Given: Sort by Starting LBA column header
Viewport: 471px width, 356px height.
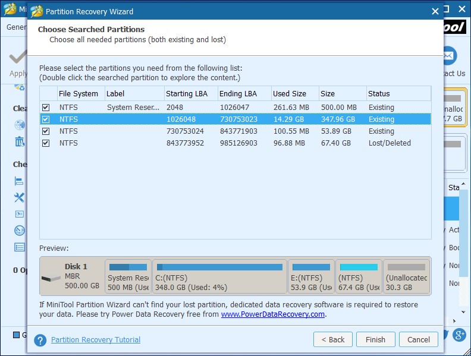Looking at the screenshot, I should pos(191,94).
